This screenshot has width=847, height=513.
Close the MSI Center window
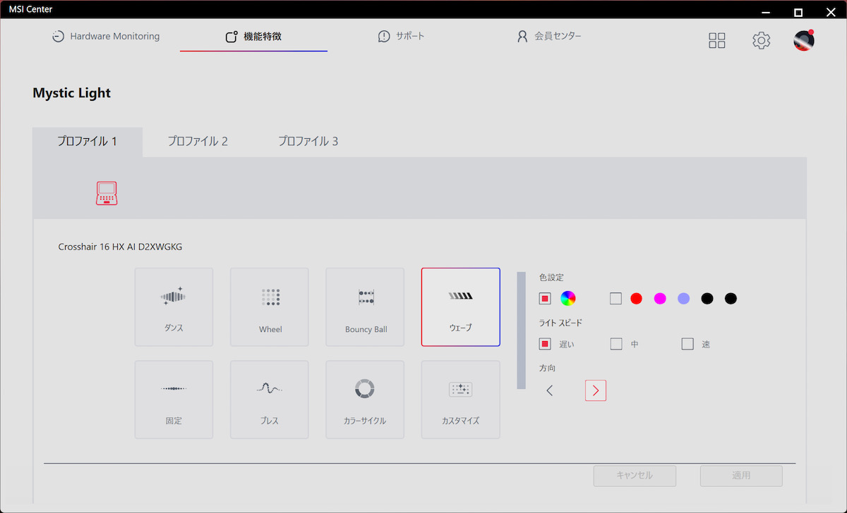pos(830,12)
